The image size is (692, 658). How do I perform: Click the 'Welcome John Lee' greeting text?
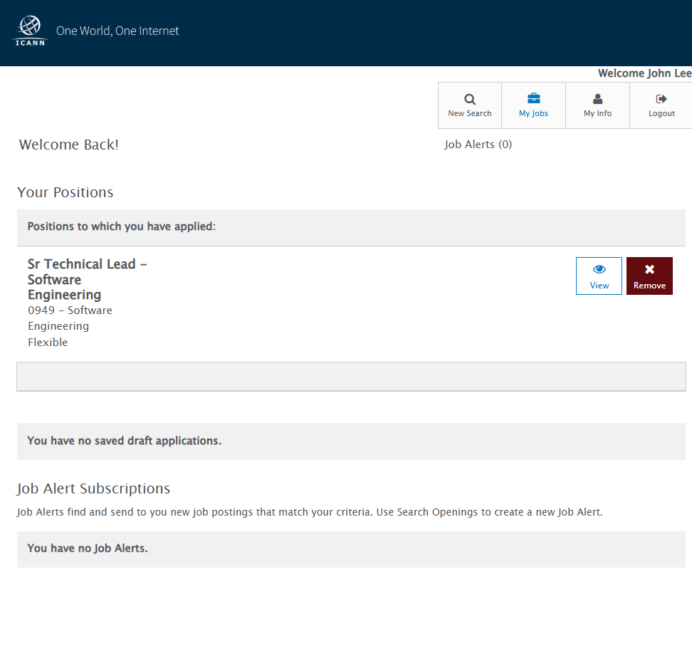pyautogui.click(x=644, y=73)
